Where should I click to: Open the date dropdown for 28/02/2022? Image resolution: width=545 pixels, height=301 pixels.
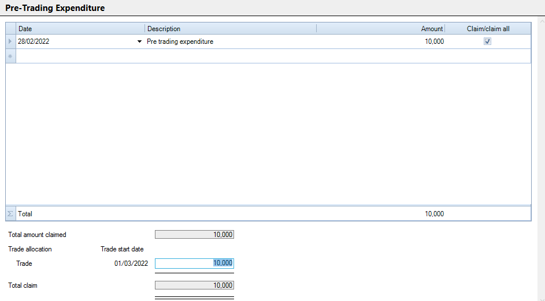139,42
